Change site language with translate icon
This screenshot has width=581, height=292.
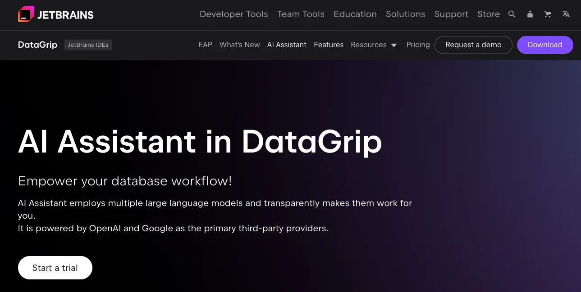[x=566, y=14]
